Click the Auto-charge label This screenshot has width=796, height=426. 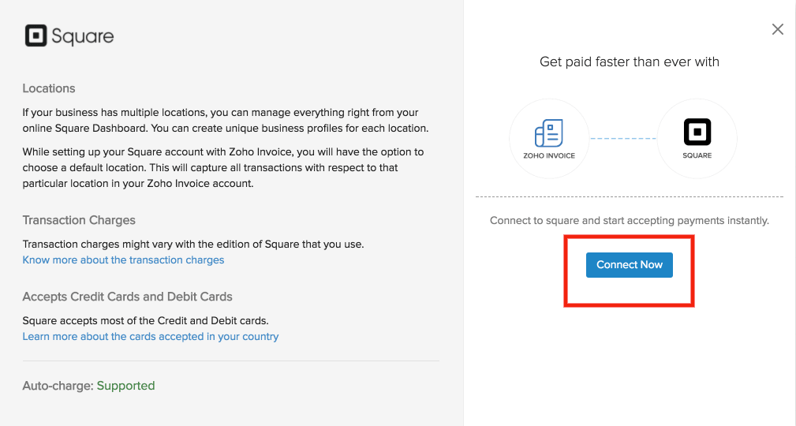pos(58,386)
